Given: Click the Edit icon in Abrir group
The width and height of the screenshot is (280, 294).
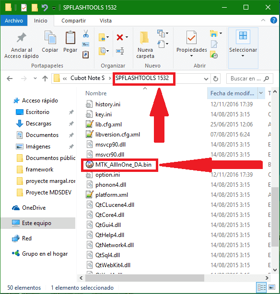Looking at the screenshot, I should pos(214,44).
